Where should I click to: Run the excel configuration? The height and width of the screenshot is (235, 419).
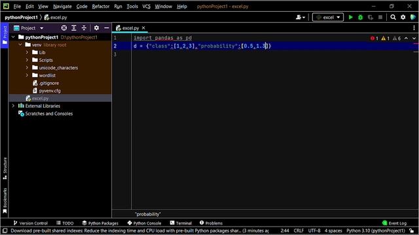[x=350, y=18]
